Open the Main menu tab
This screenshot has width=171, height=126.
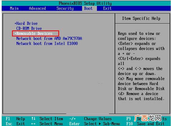click(x=14, y=8)
